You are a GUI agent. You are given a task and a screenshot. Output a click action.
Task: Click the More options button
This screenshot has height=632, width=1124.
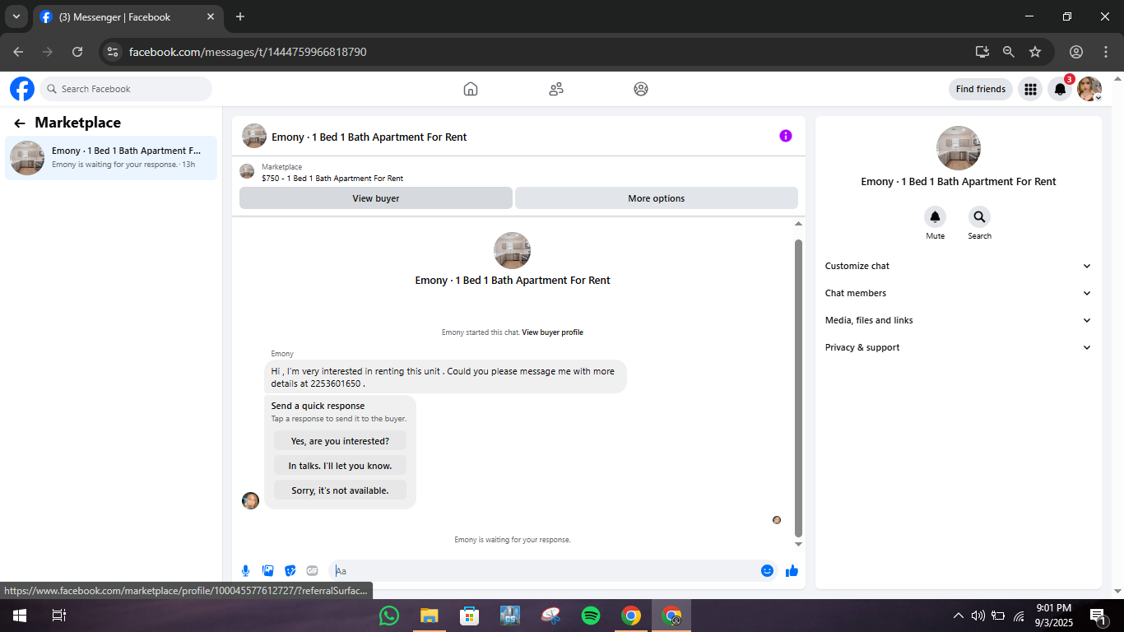point(657,198)
